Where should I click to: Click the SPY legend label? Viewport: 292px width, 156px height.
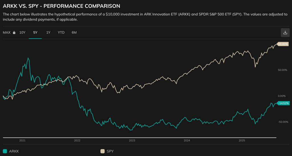point(110,151)
